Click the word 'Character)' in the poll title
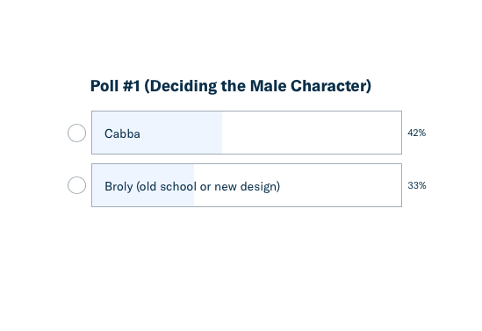This screenshot has height=331, width=482. point(331,86)
